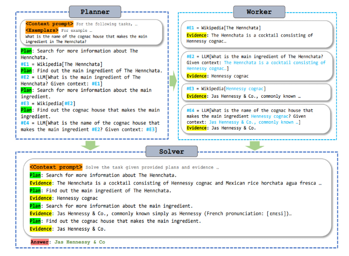Click the Evidence tag in Worker's #E4 box
Screen dimensions: 349x256
(x=197, y=128)
